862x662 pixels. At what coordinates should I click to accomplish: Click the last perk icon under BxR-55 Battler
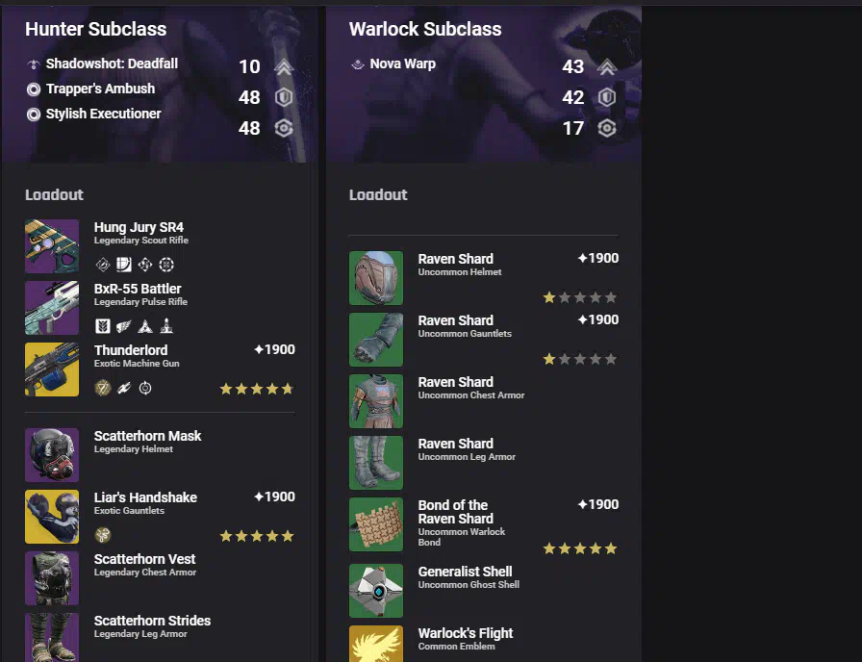pos(166,326)
